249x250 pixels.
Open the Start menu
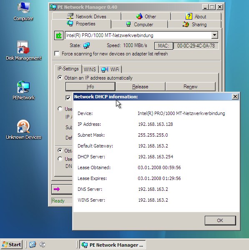[x=11, y=245]
